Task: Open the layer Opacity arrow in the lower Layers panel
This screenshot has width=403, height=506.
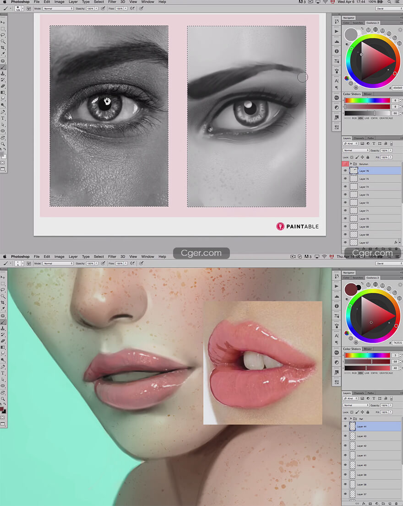Action: tap(391, 405)
